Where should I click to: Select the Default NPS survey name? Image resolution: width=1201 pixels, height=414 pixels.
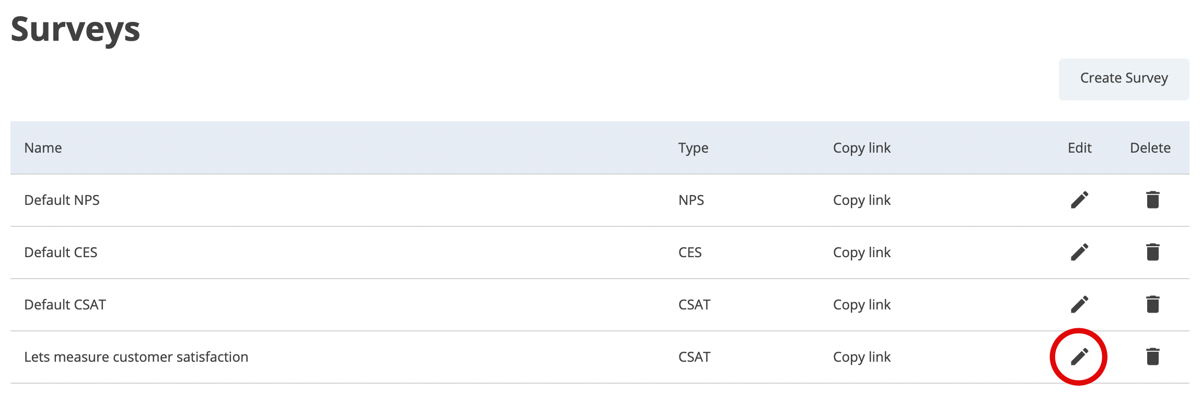click(x=62, y=200)
